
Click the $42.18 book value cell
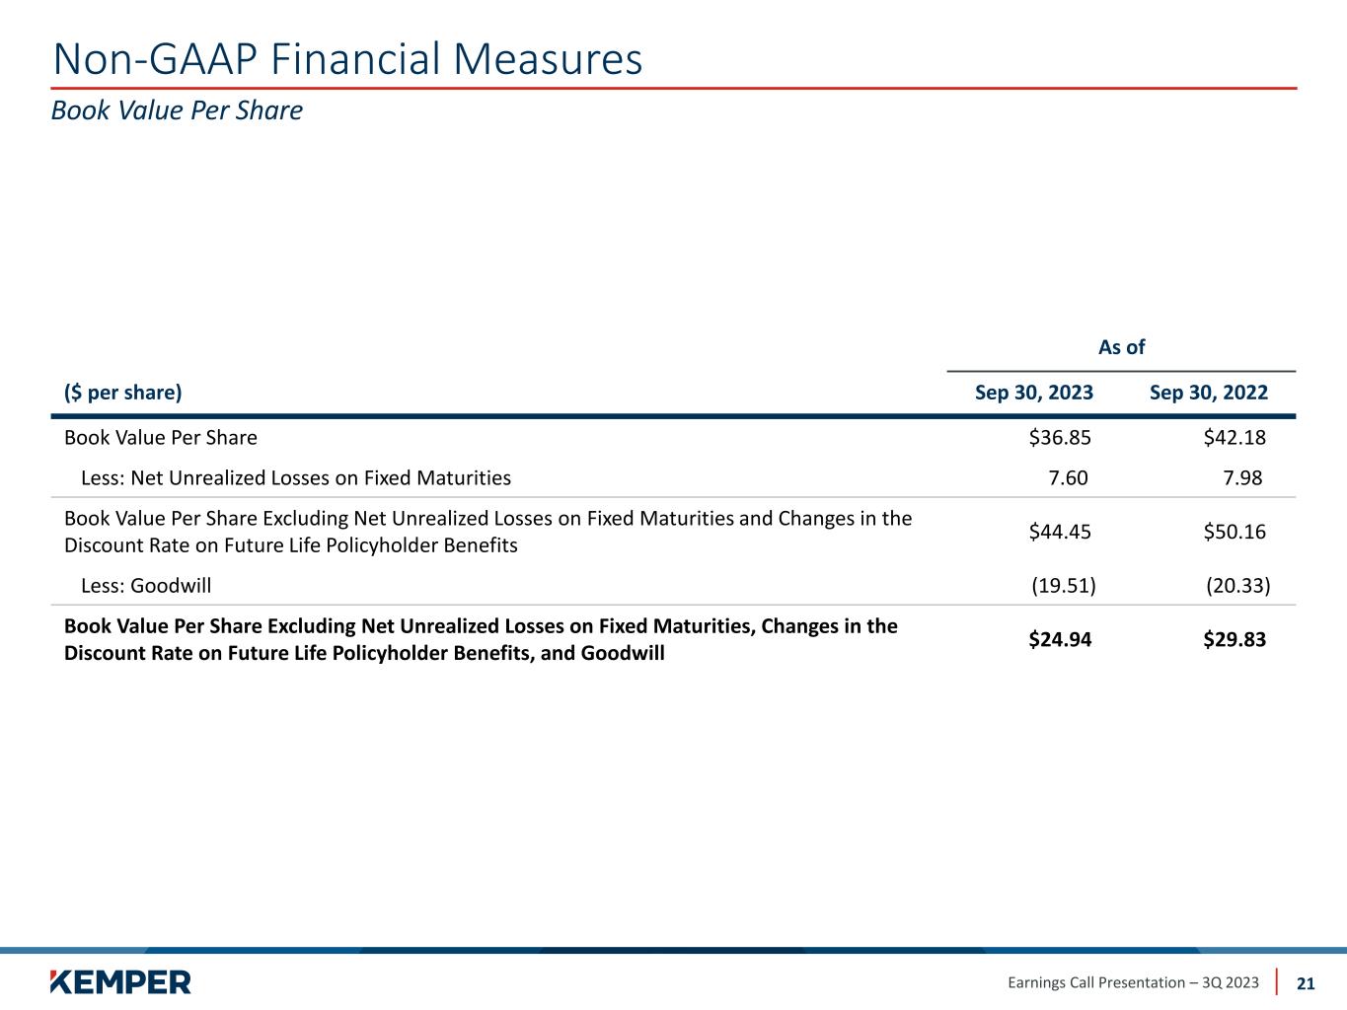pos(1235,438)
